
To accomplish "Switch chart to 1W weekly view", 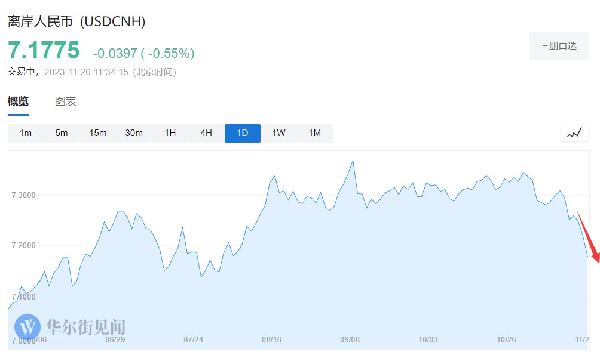I will 278,133.
